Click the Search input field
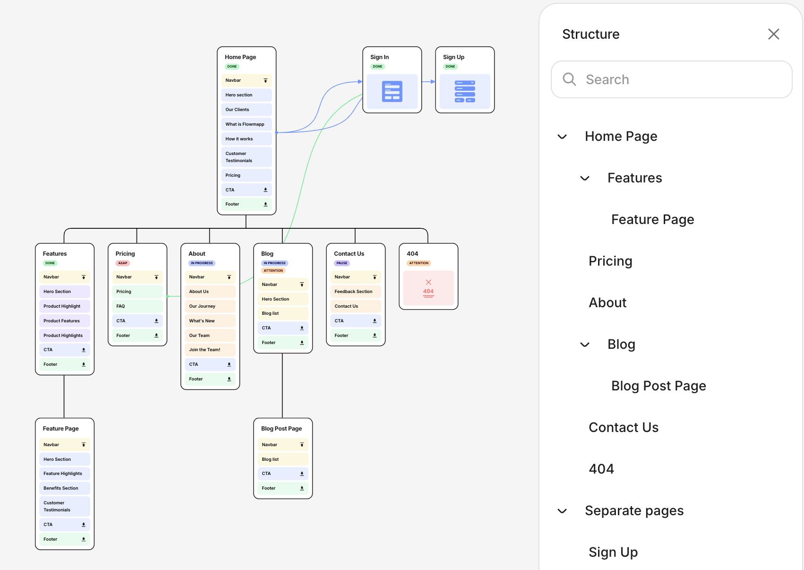804x570 pixels. 680,79
